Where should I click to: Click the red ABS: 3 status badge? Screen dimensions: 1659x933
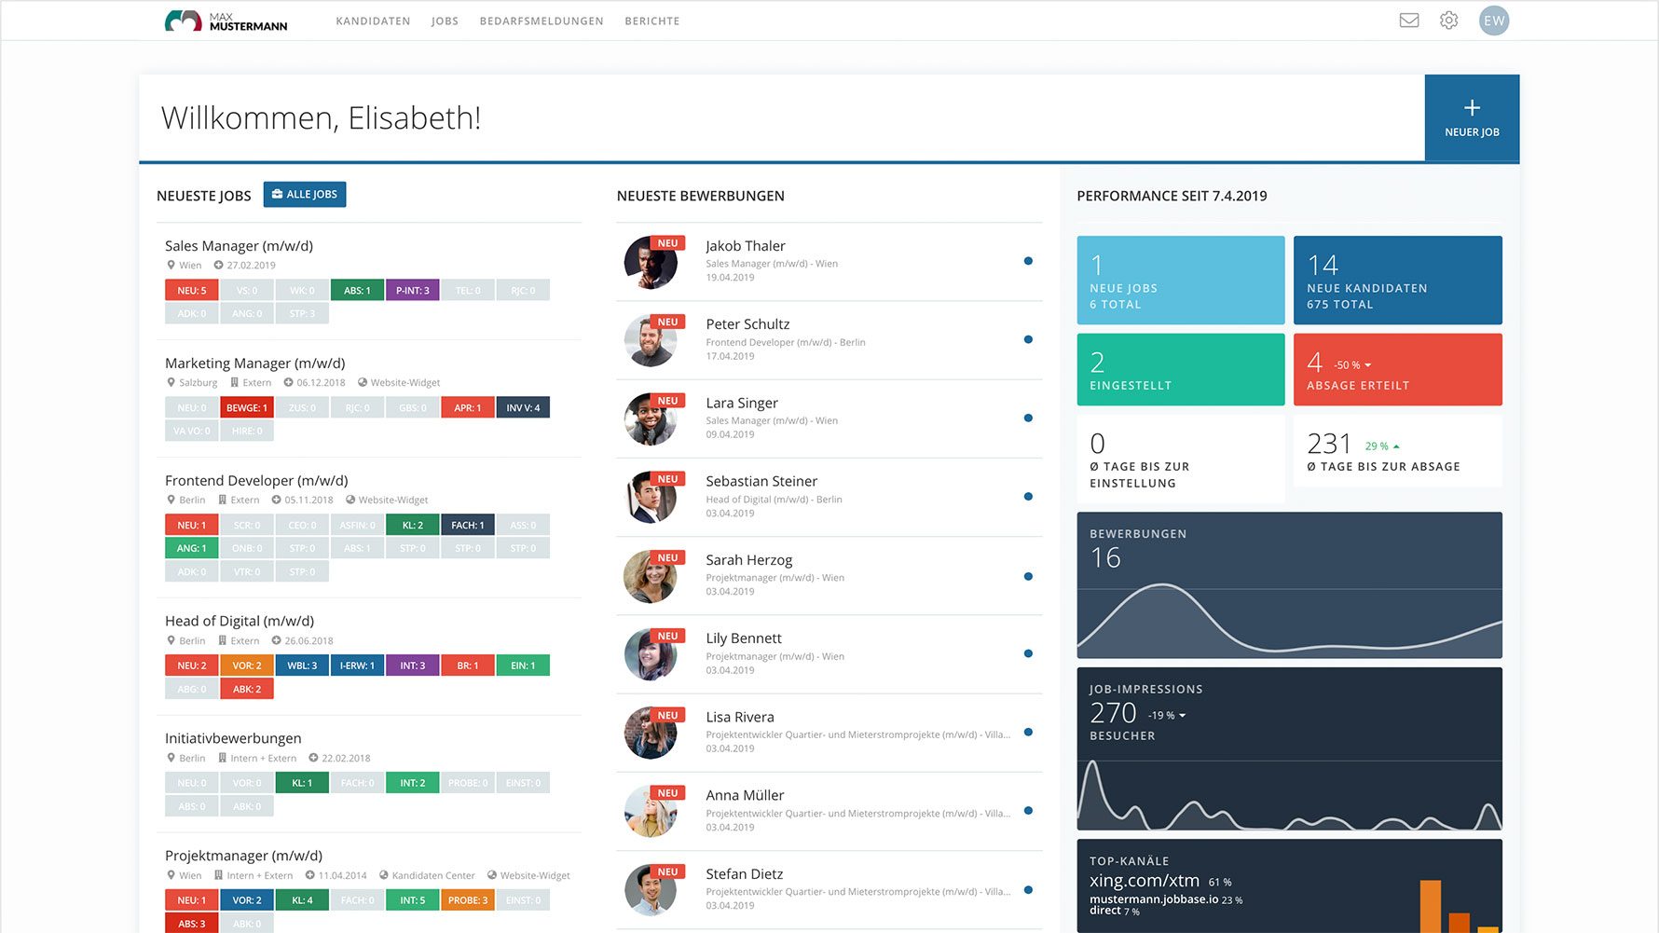coord(191,924)
